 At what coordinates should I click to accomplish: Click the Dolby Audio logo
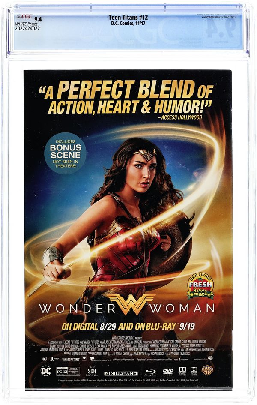click(x=194, y=372)
